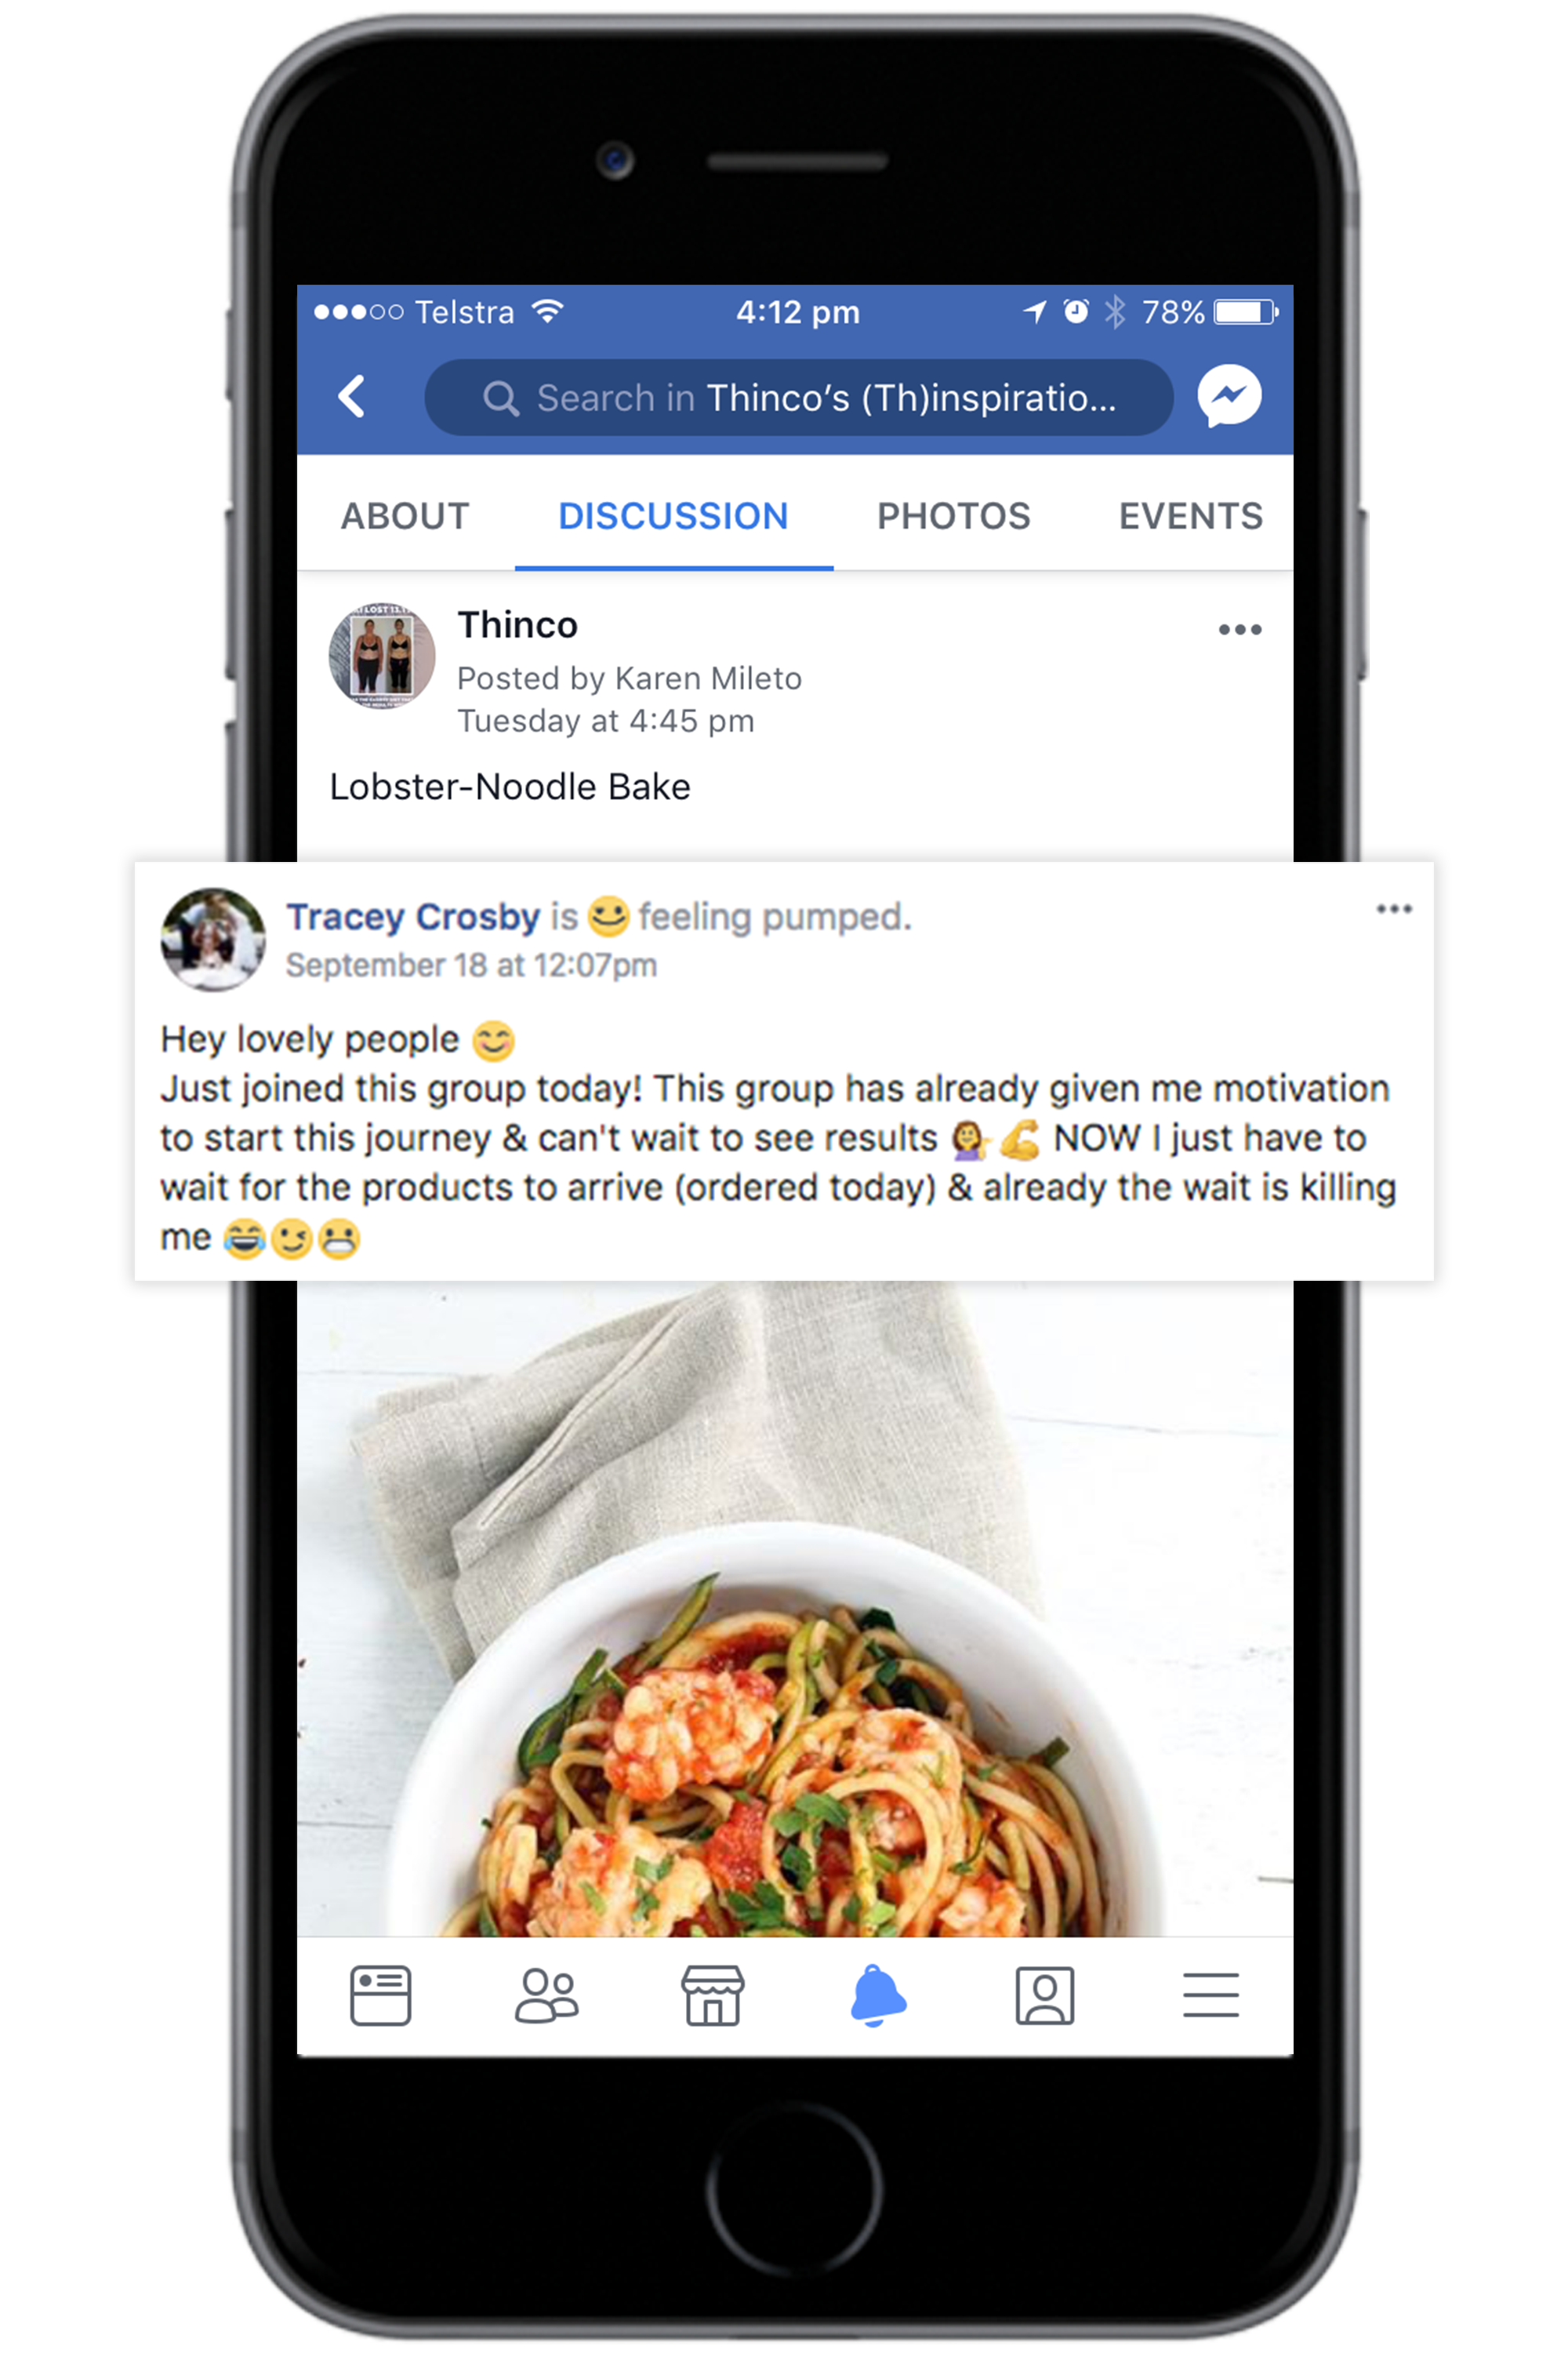View Thinco's profile picture thumbnail
The width and height of the screenshot is (1568, 2353).
click(382, 656)
